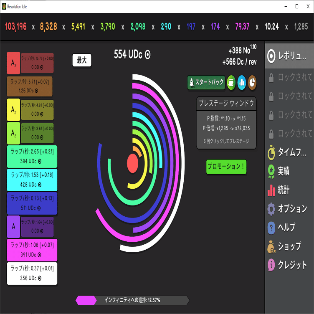
Task: Open the クレジット credits menu
Action: [289, 265]
